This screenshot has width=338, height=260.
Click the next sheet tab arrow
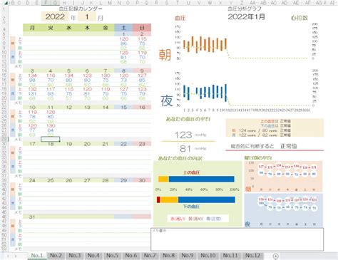tap(16, 256)
